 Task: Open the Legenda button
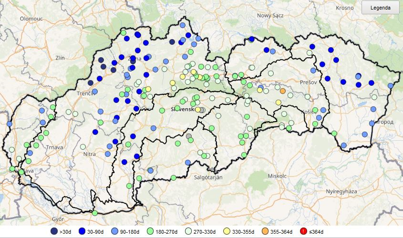tap(381, 8)
